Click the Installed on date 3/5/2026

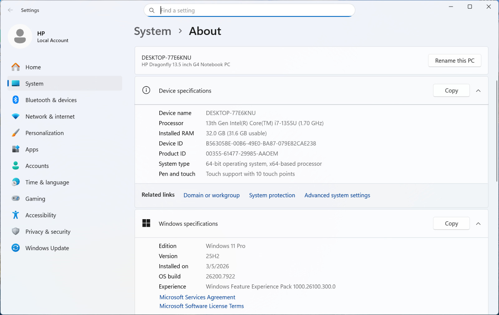click(217, 266)
